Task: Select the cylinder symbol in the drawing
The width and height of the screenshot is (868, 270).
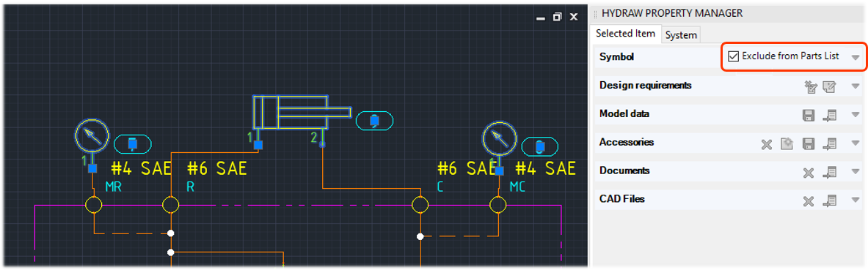Action: click(302, 113)
